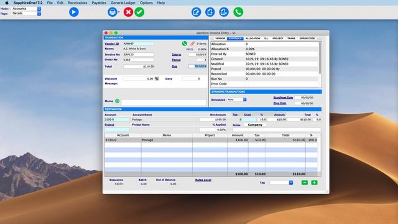Select the Postage row in the lines table
This screenshot has height=224, width=398.
click(x=211, y=140)
